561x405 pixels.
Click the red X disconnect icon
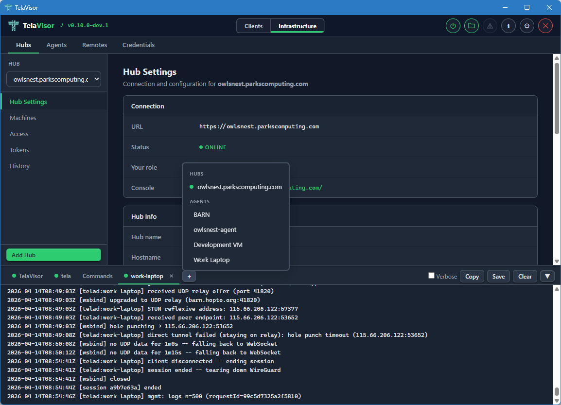coord(545,26)
